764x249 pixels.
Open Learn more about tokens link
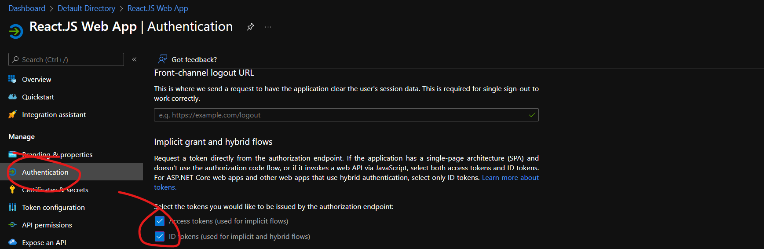510,178
